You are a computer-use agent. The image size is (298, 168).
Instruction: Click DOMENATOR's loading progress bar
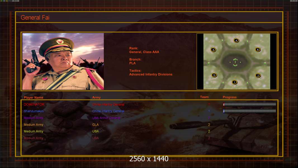click(250, 104)
